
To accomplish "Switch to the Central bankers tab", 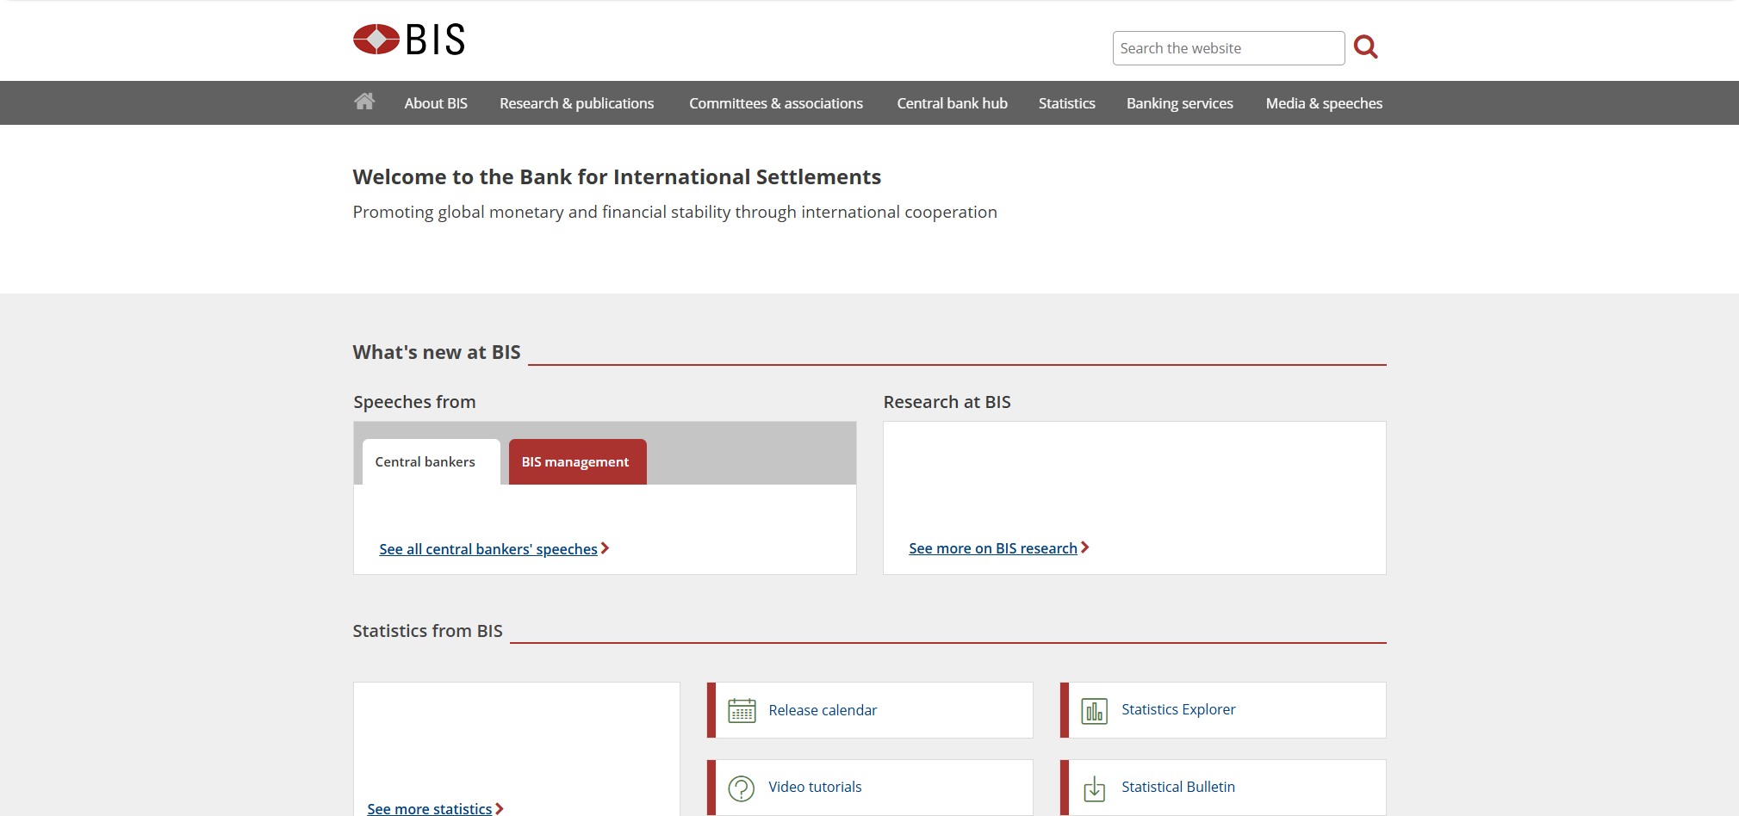I will [x=431, y=462].
